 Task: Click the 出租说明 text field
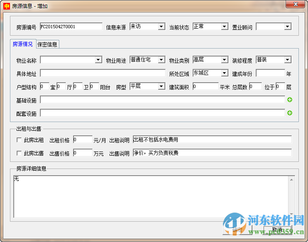213,139
